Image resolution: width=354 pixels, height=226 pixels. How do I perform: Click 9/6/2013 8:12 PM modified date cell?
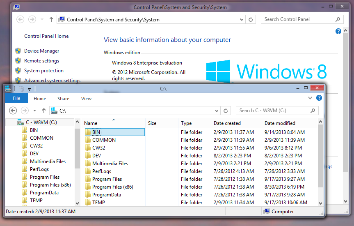pos(283,148)
